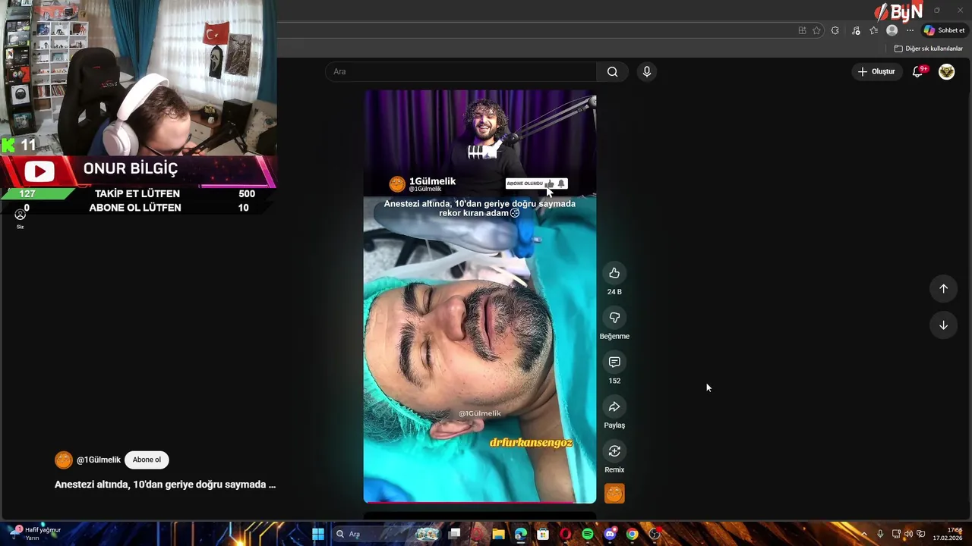This screenshot has width=972, height=546.
Task: Open Diğer sık kullanılanlar favorites folder
Action: pos(928,49)
